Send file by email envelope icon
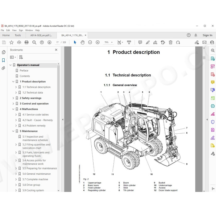 click(204, 42)
